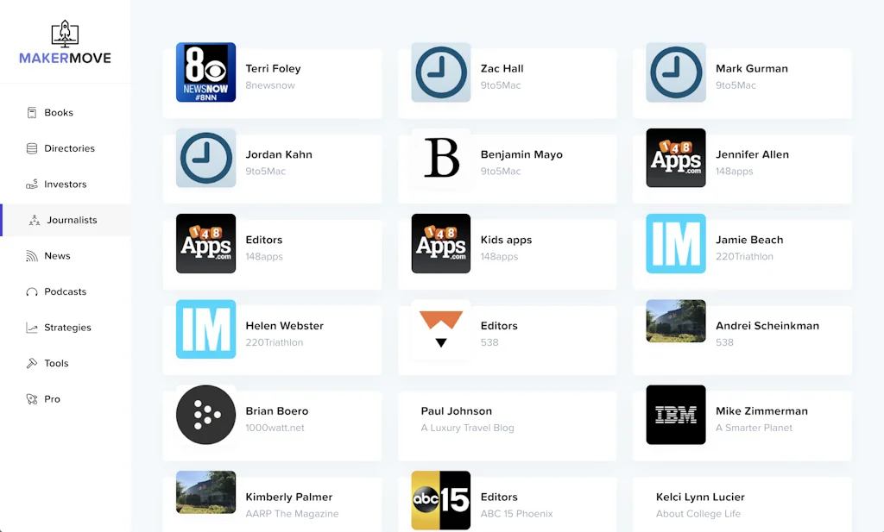Click the 1000watt logo on Brian Boero's card
Screen dimensions: 884x532
coord(205,415)
